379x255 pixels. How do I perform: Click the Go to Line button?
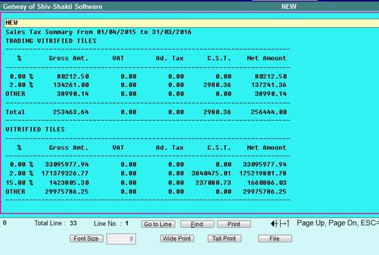[158, 224]
